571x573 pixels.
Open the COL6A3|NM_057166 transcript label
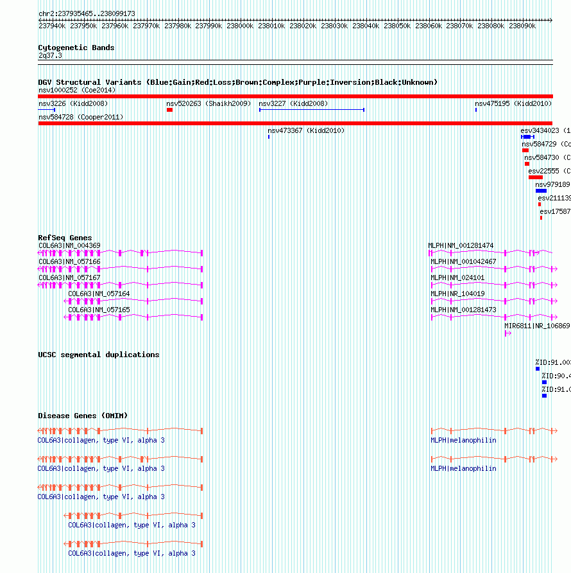tap(69, 262)
